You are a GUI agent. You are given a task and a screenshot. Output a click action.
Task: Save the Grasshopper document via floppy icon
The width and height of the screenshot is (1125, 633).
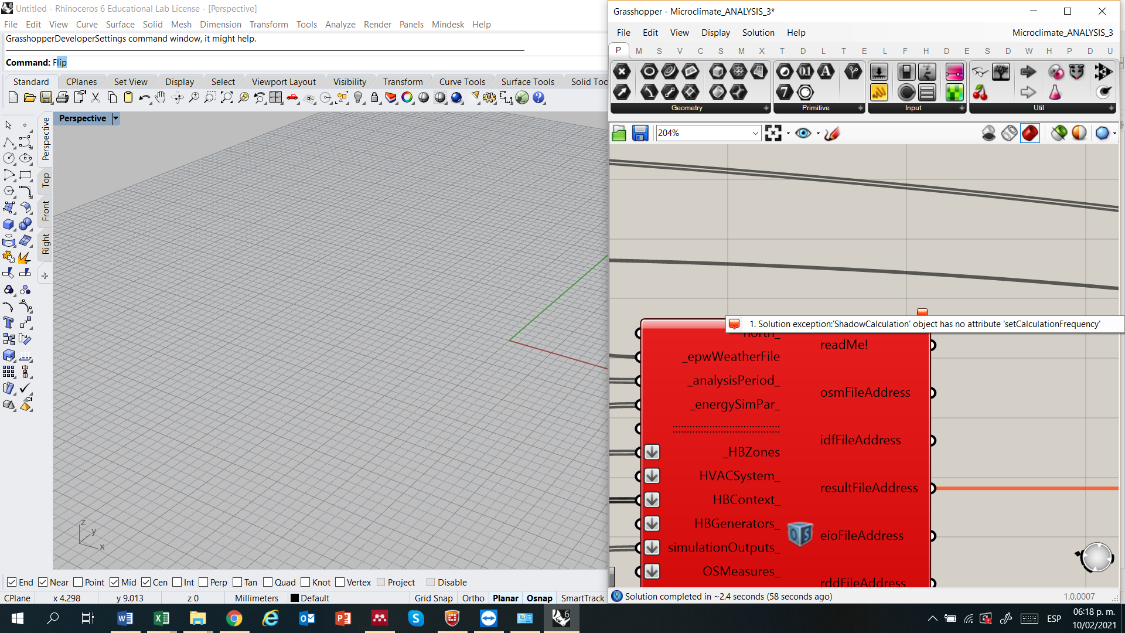(x=640, y=134)
